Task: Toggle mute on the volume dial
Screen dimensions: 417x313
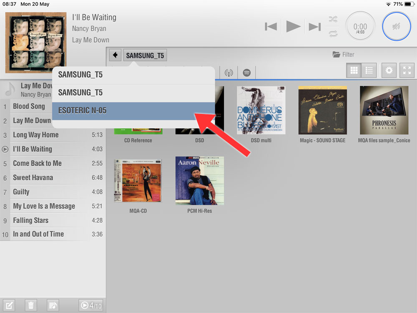Action: pyautogui.click(x=397, y=26)
